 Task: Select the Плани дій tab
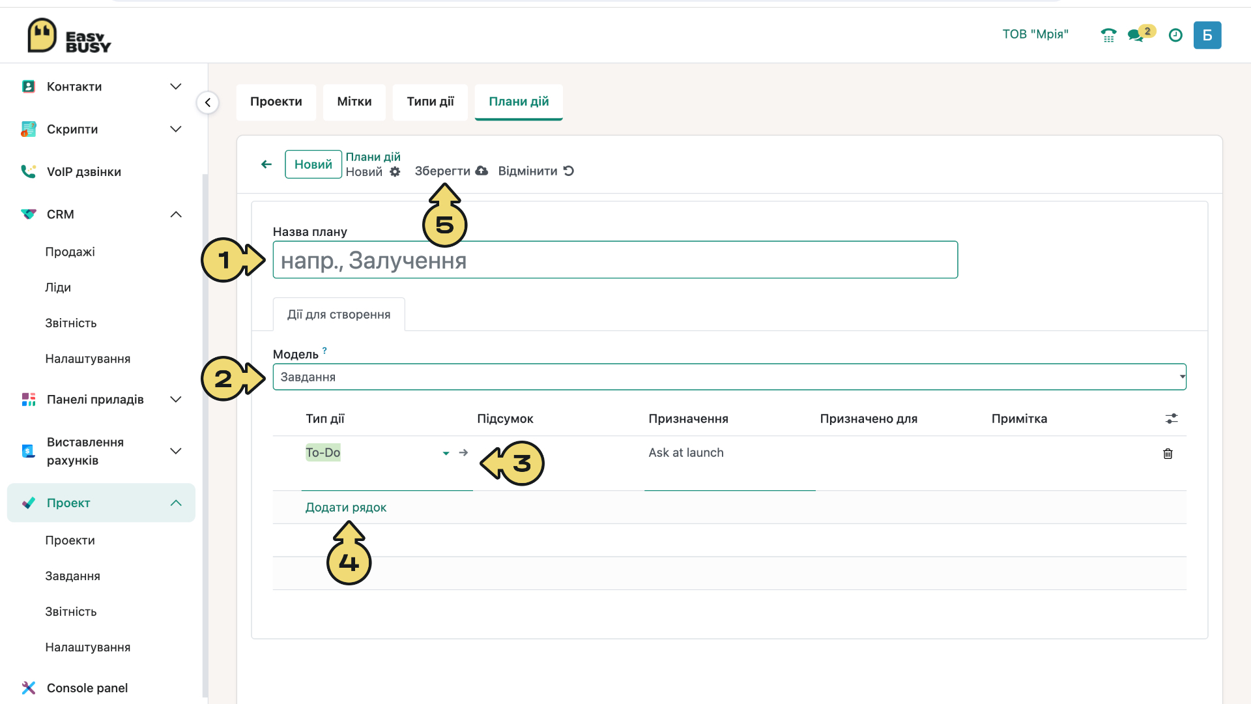point(519,102)
